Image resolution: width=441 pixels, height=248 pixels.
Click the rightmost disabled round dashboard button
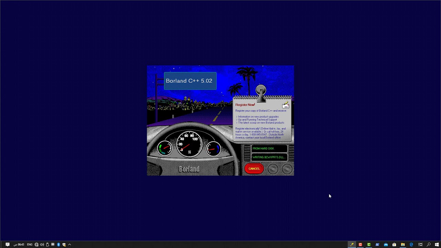287,169
